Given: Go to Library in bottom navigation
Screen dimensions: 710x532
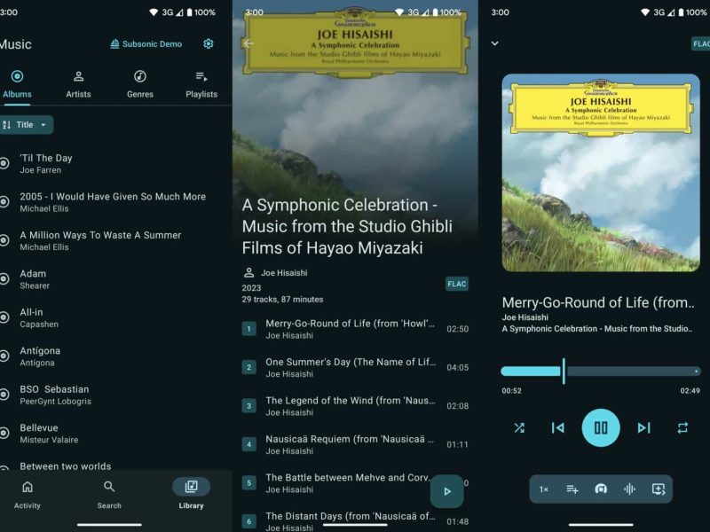Looking at the screenshot, I should coord(191,495).
